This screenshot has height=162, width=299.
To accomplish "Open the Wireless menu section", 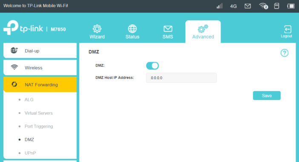I will pos(40,67).
